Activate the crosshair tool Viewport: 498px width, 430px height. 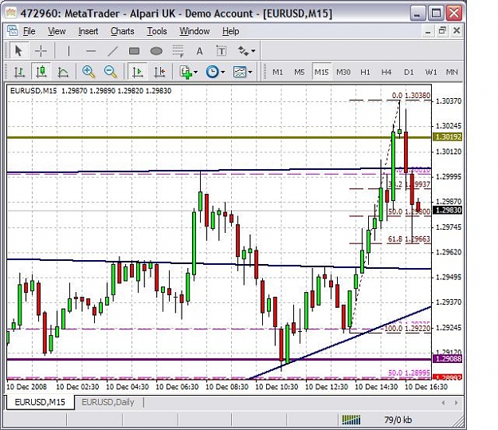coord(41,51)
